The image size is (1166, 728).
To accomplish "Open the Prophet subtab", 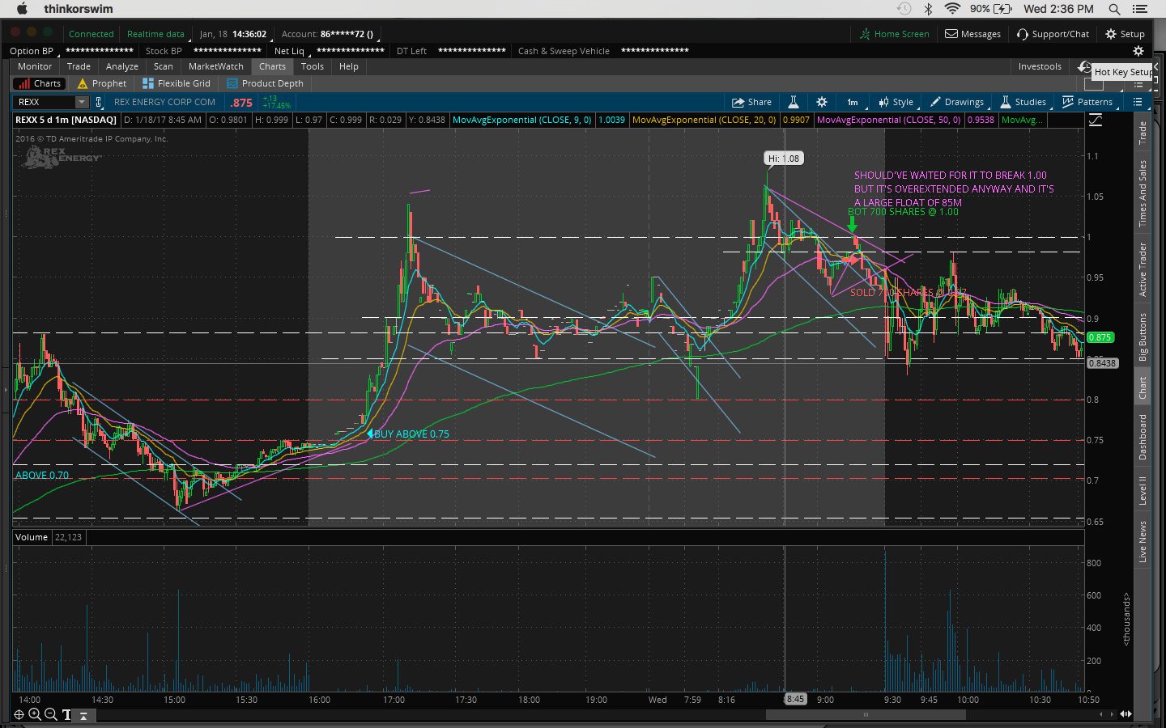I will (102, 83).
